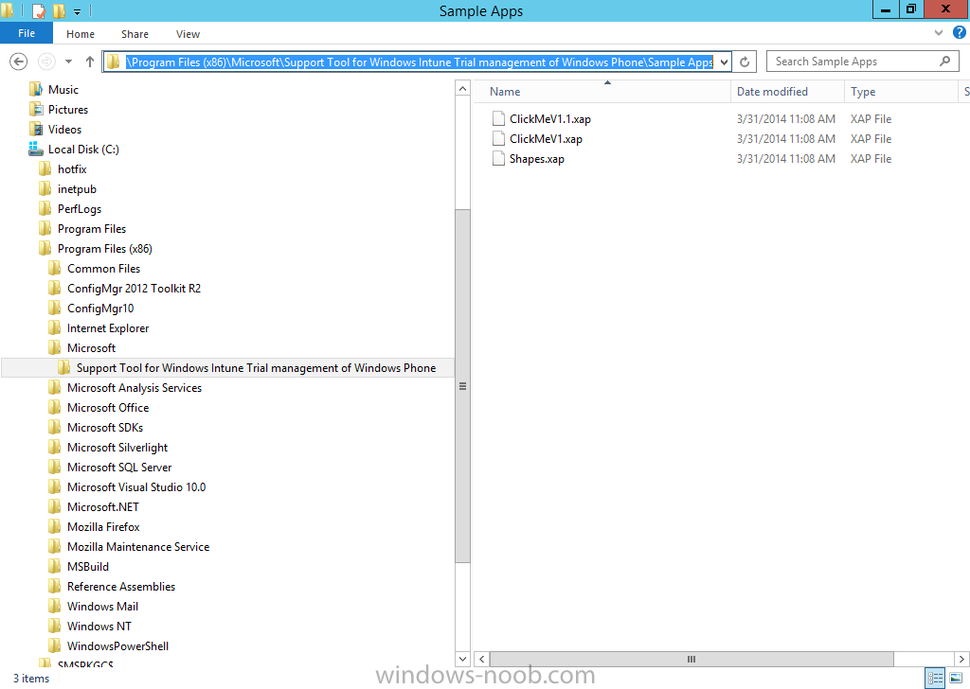Click the Microsoft SQL Server folder icon
The image size is (970, 689).
click(54, 468)
